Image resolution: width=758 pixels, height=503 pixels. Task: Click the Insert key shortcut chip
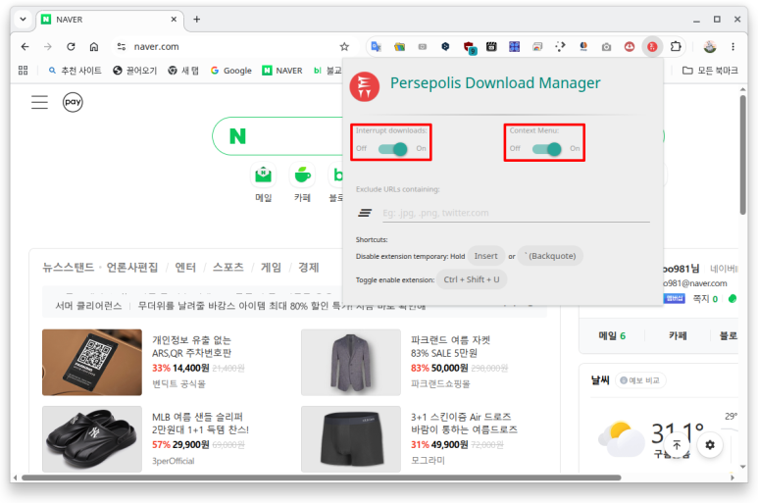pos(485,256)
